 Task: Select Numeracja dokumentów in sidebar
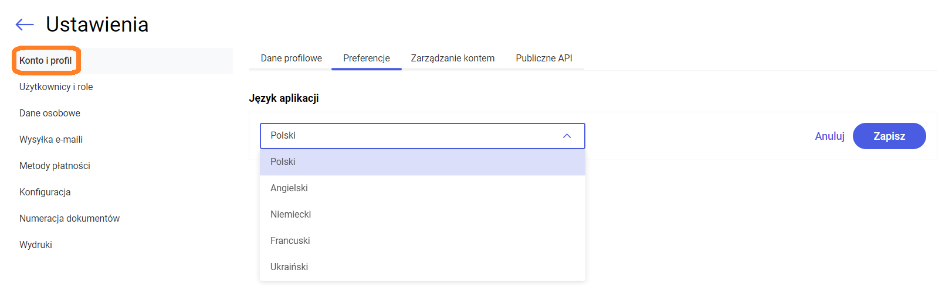(x=69, y=219)
